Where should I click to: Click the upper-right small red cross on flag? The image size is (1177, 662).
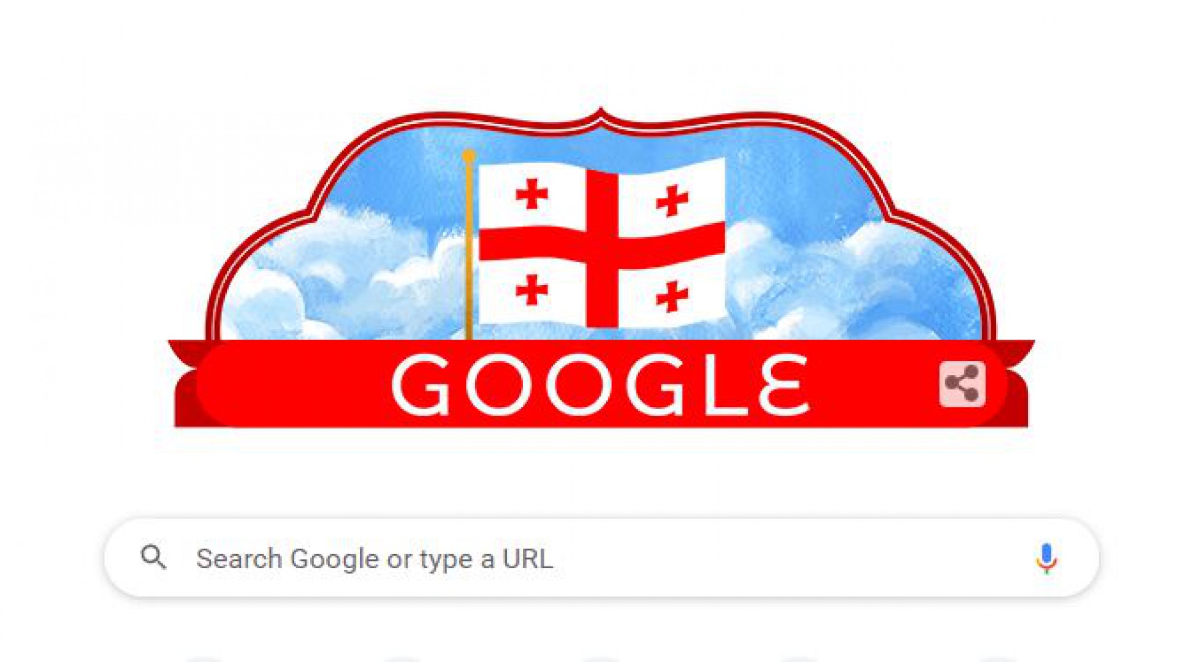[672, 200]
